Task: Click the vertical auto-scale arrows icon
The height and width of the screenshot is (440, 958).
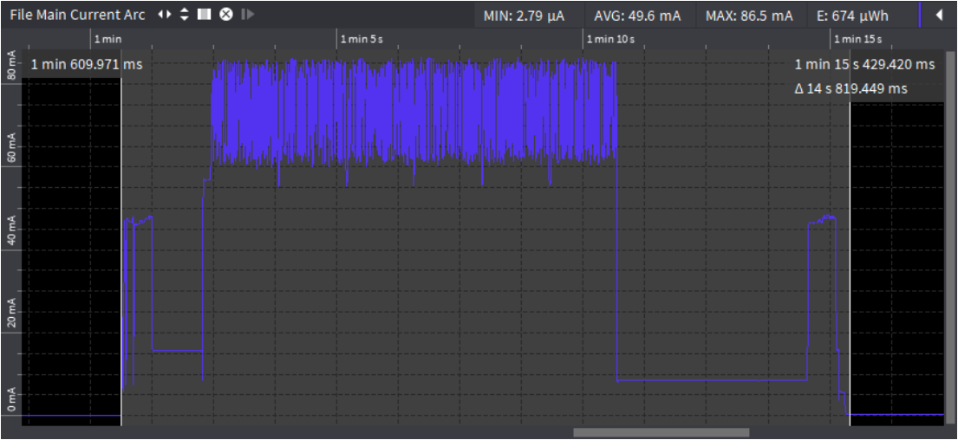Action: tap(185, 15)
